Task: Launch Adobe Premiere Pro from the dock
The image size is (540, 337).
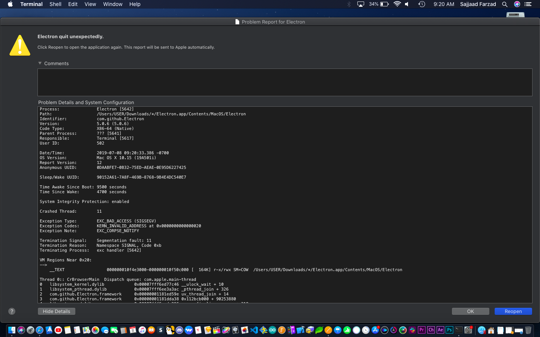Action: (422, 330)
